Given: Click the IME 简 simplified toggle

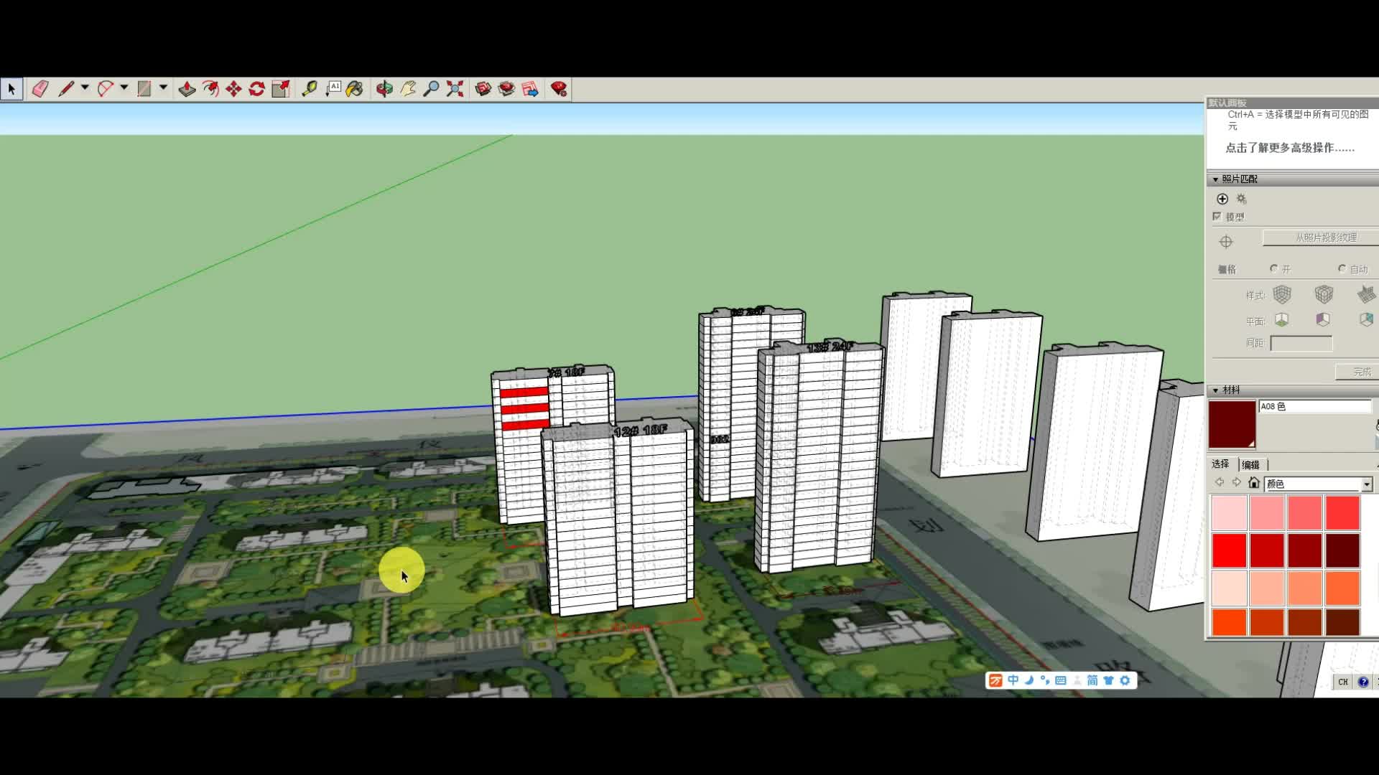Looking at the screenshot, I should coord(1092,680).
